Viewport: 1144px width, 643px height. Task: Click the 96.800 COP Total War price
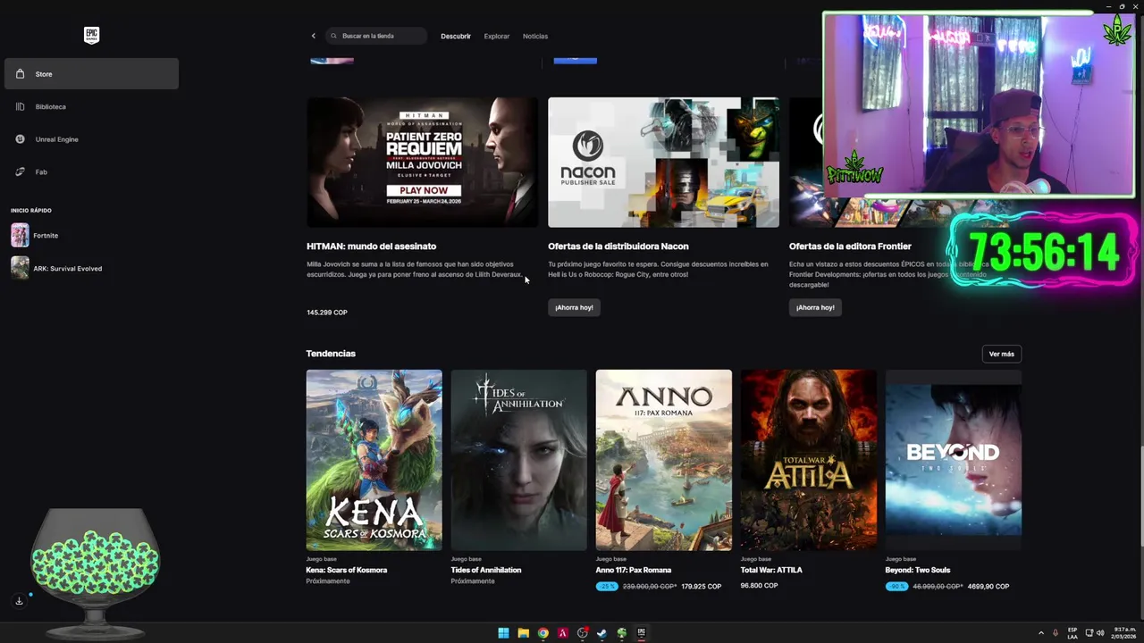coord(759,586)
